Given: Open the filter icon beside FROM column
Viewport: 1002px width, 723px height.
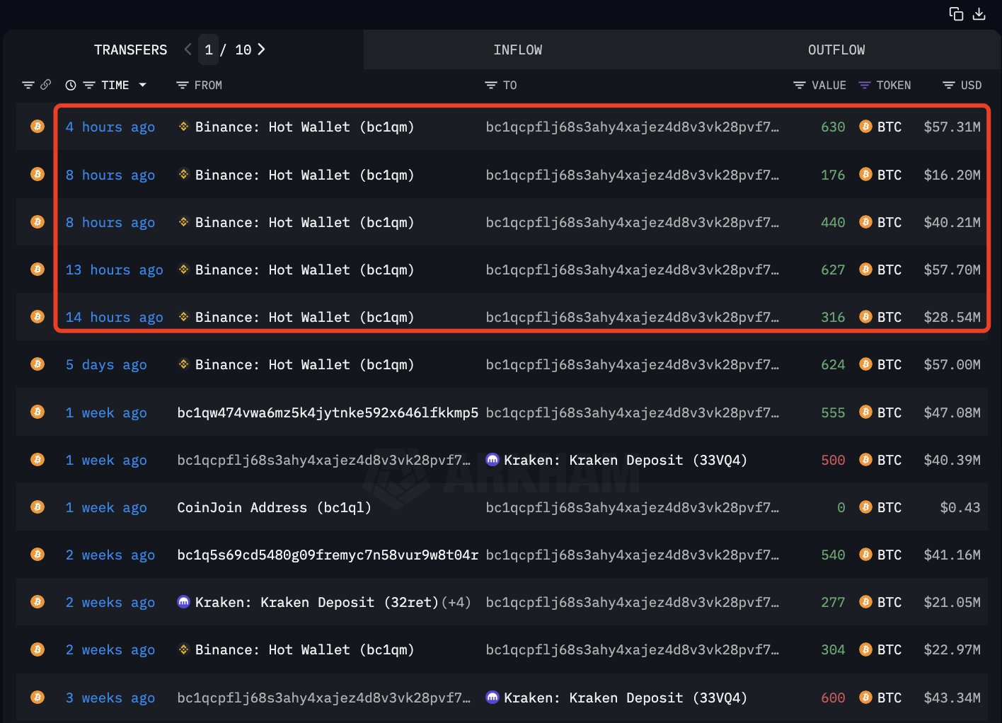Looking at the screenshot, I should tap(182, 86).
